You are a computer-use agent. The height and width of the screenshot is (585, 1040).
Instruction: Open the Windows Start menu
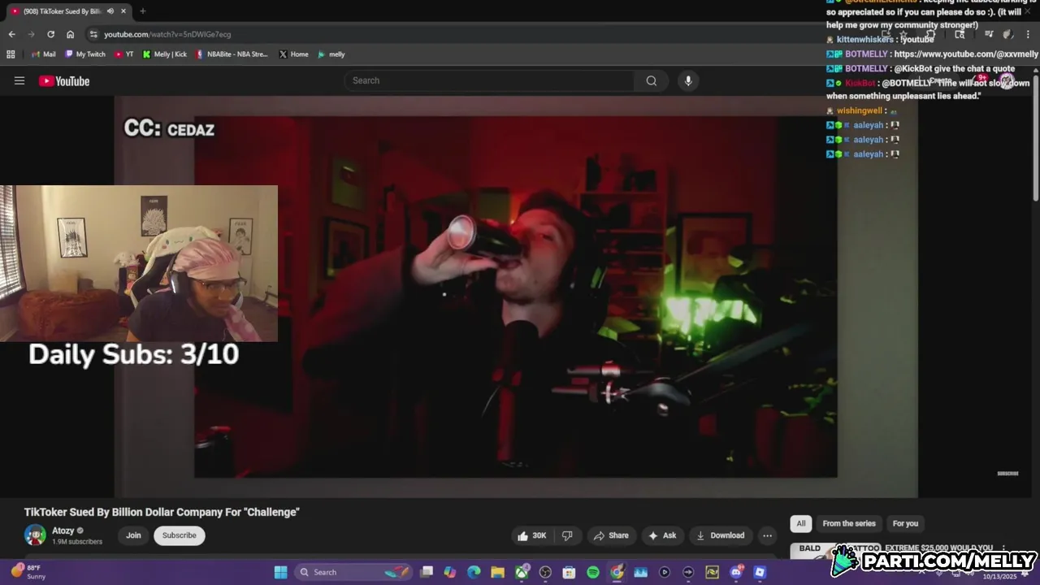280,572
